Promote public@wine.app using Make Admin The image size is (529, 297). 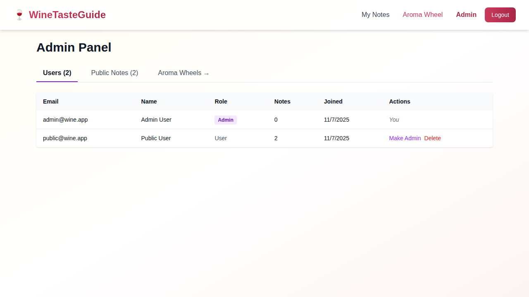tap(405, 138)
